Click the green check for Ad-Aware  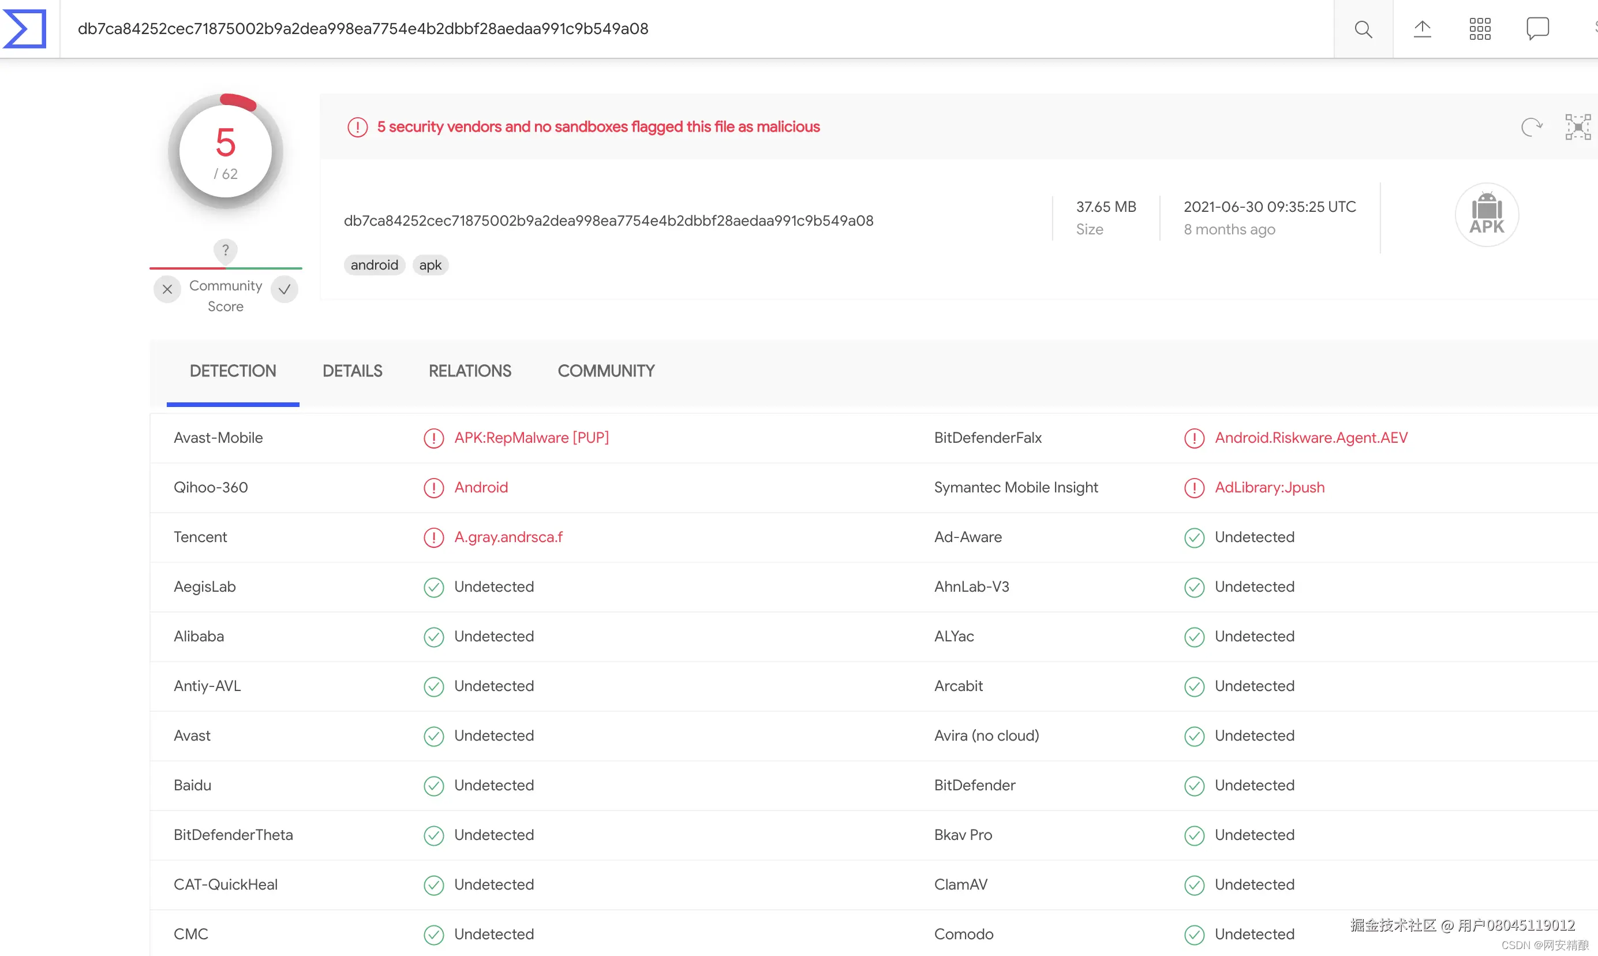(1194, 538)
